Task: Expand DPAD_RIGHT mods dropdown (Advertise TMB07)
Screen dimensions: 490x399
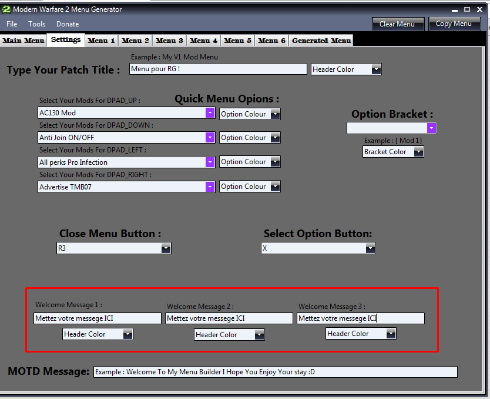Action: [x=126, y=187]
